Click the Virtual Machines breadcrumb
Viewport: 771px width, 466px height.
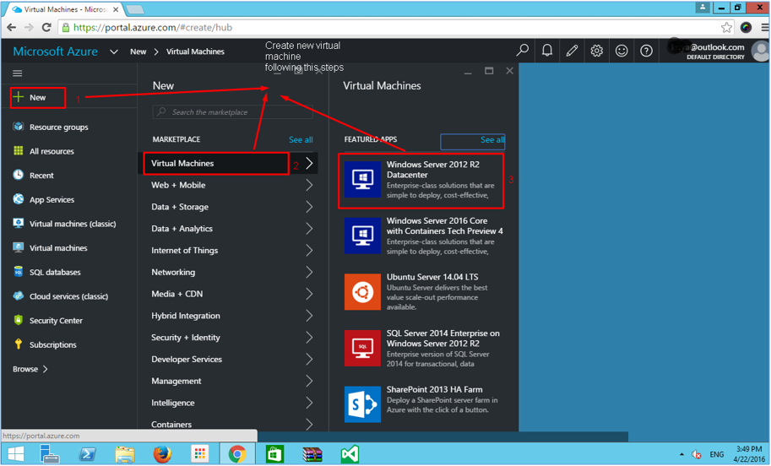coord(195,51)
